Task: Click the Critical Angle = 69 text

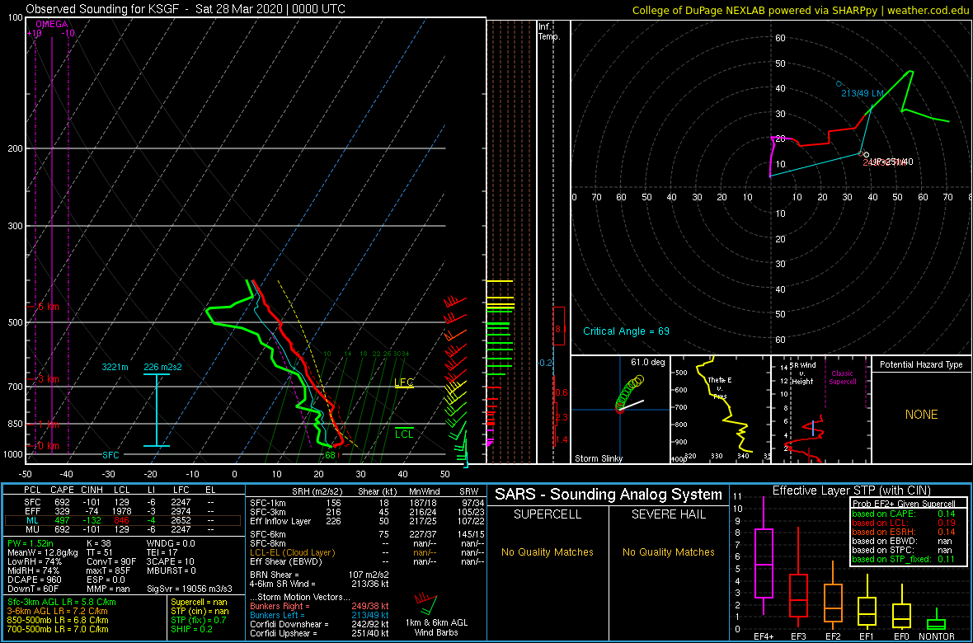Action: click(626, 331)
